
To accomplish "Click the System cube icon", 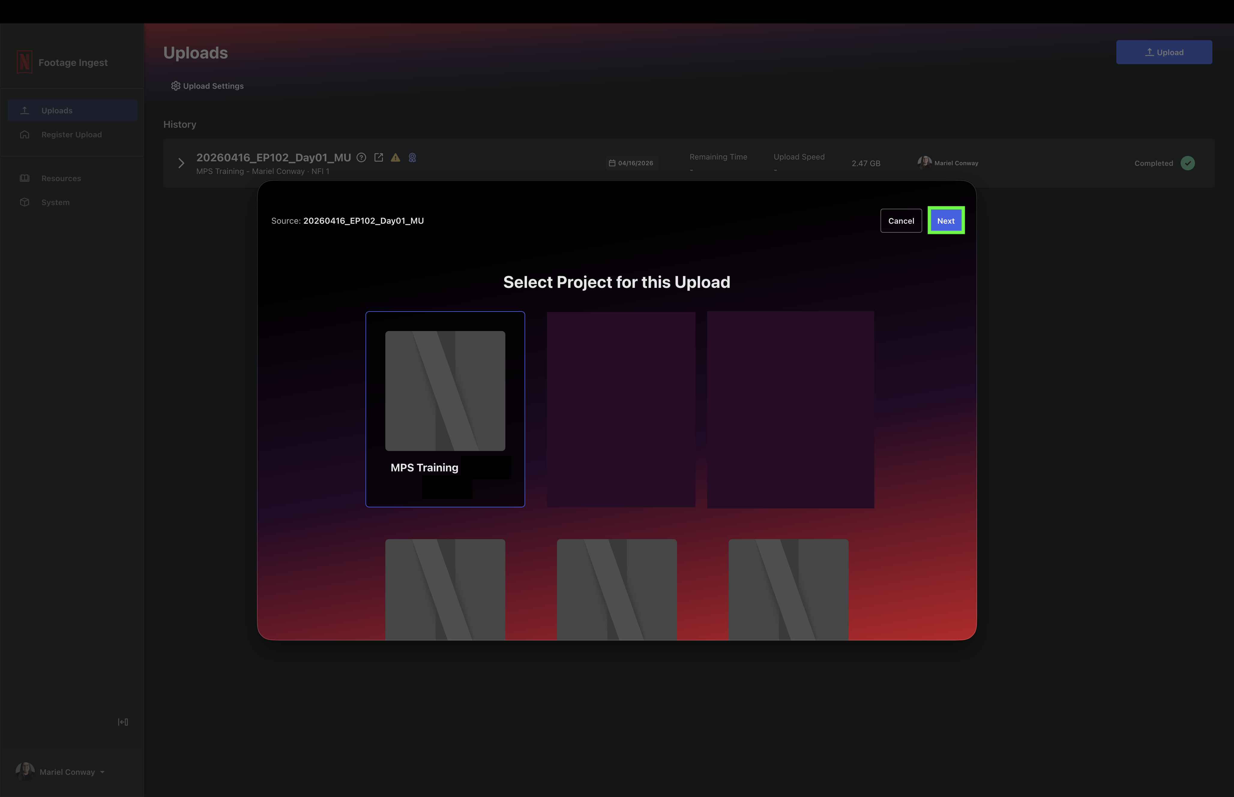I will pos(24,202).
